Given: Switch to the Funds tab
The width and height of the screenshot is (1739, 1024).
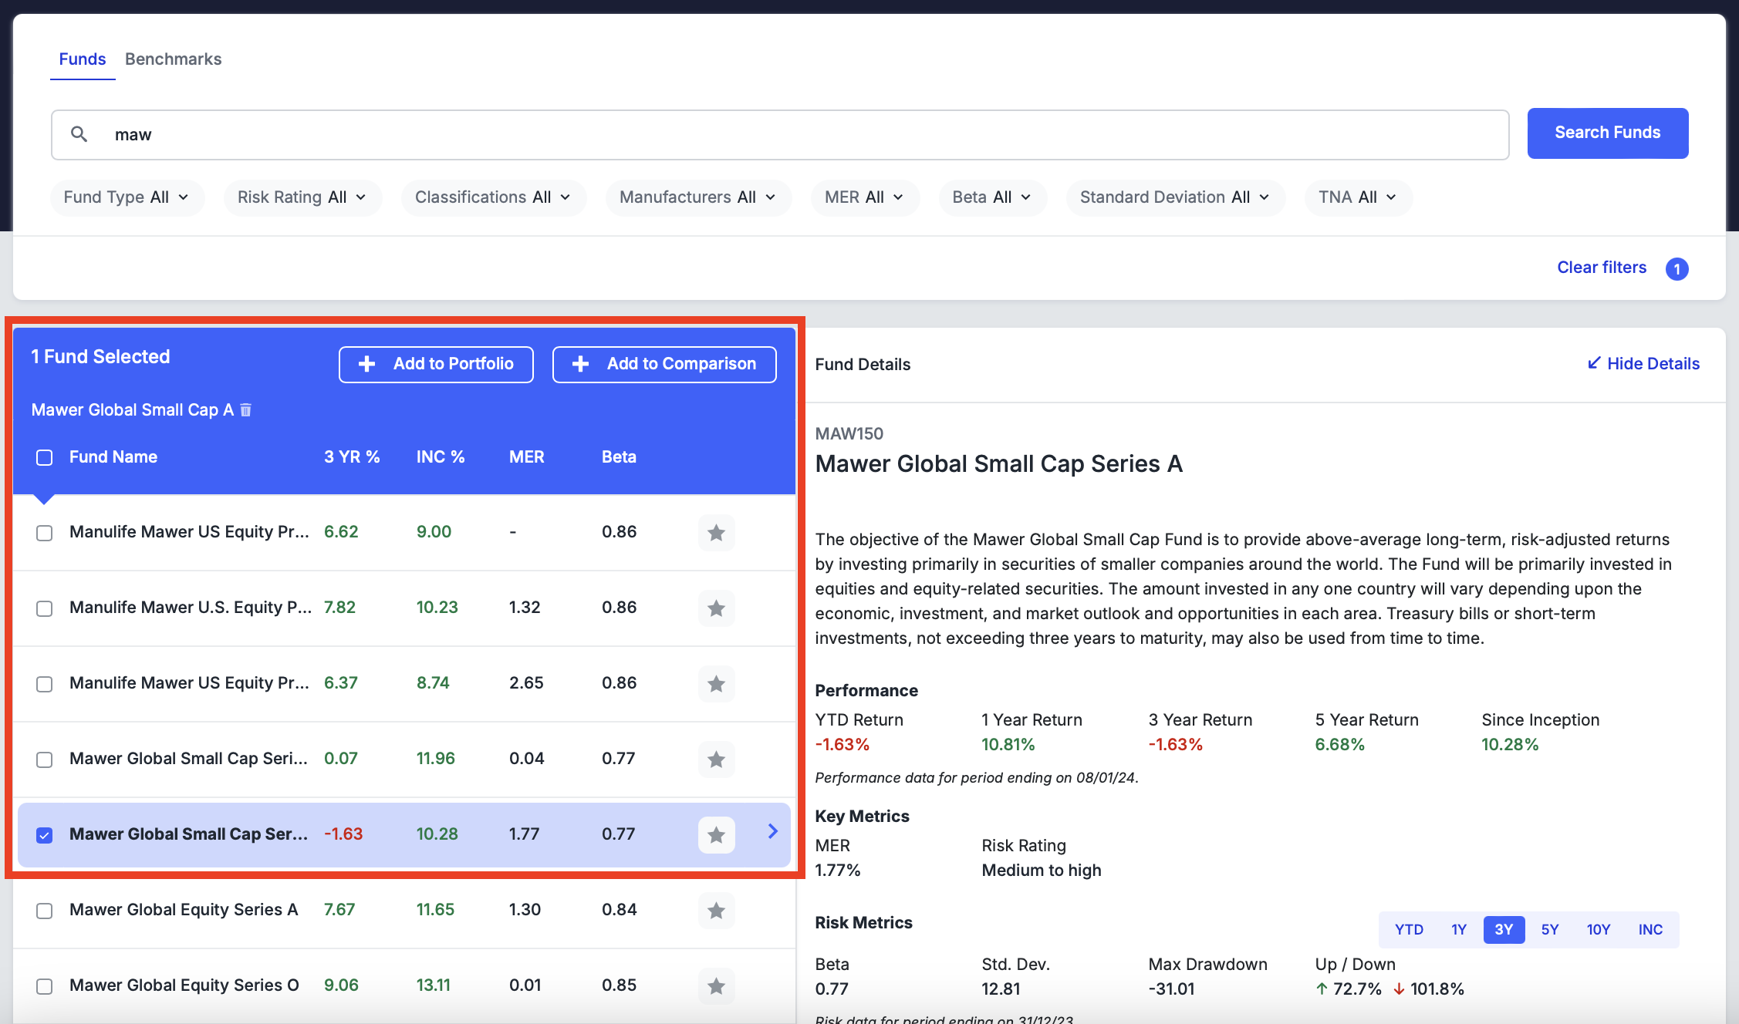Looking at the screenshot, I should [x=83, y=59].
